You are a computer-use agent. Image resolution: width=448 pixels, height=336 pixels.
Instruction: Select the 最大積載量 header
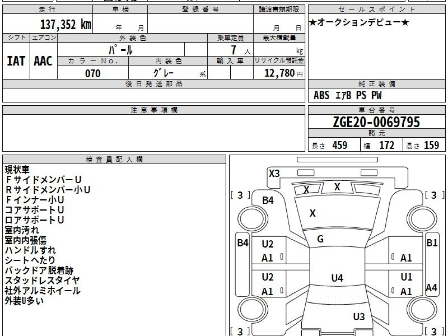(x=279, y=38)
